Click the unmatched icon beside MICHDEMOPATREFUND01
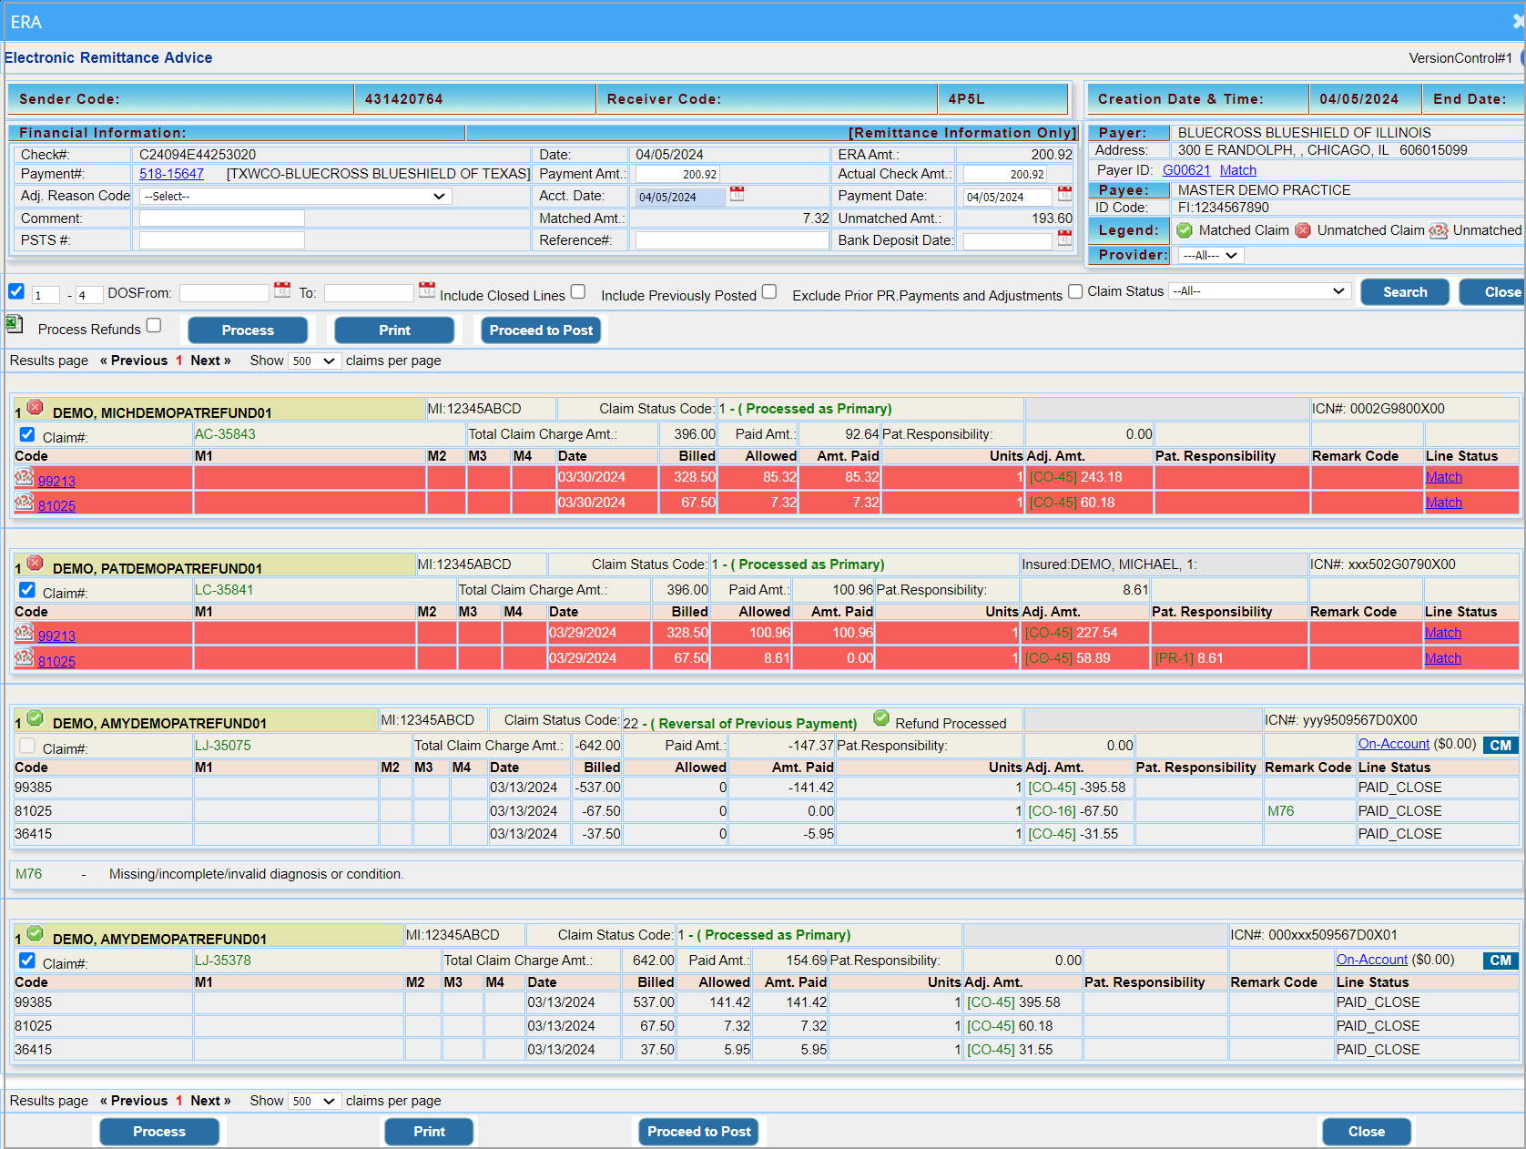This screenshot has width=1526, height=1149. [35, 408]
